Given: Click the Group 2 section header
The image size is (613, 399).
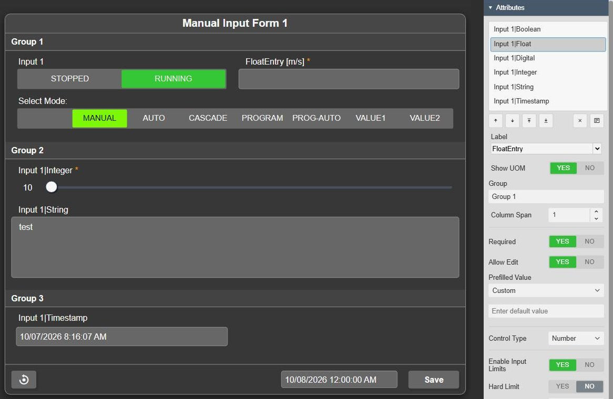Looking at the screenshot, I should (x=235, y=150).
